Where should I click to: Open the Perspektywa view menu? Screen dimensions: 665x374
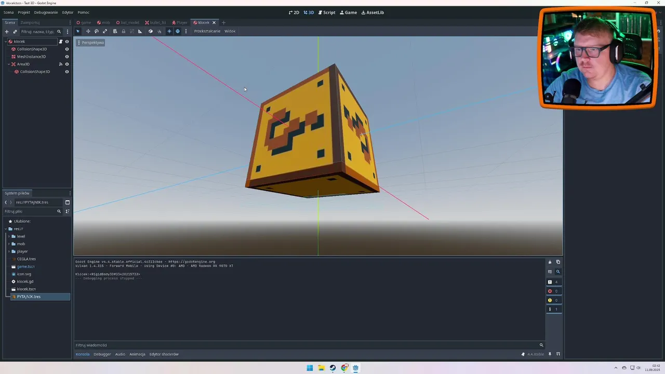pyautogui.click(x=91, y=43)
